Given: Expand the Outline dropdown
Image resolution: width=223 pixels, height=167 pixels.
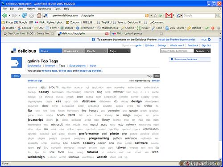Looking at the screenshot, I should tap(128, 28).
